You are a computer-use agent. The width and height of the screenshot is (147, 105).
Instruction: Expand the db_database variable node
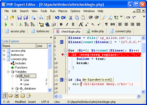(x=13, y=88)
